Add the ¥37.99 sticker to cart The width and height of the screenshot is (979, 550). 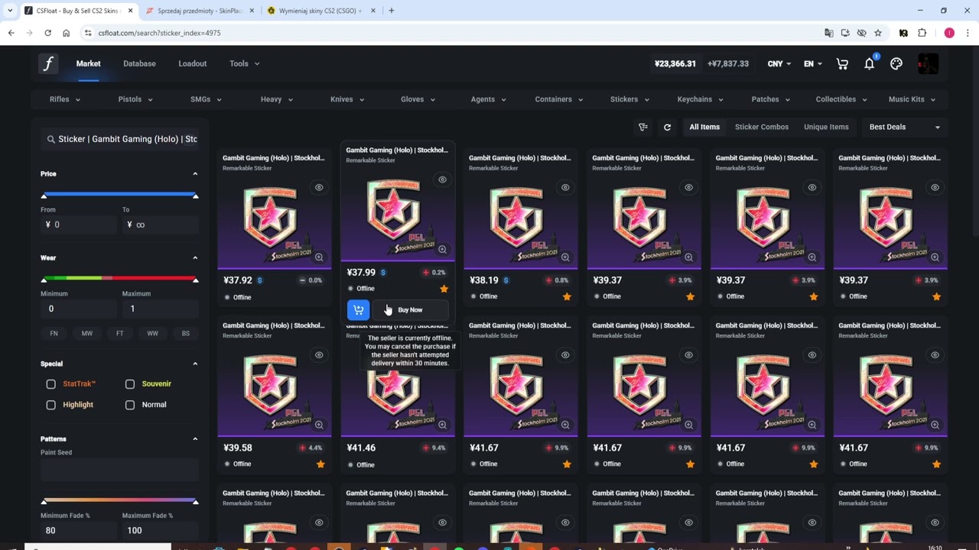[358, 309]
